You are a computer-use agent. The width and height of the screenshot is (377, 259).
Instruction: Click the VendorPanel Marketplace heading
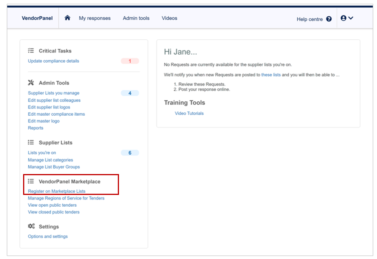(69, 182)
